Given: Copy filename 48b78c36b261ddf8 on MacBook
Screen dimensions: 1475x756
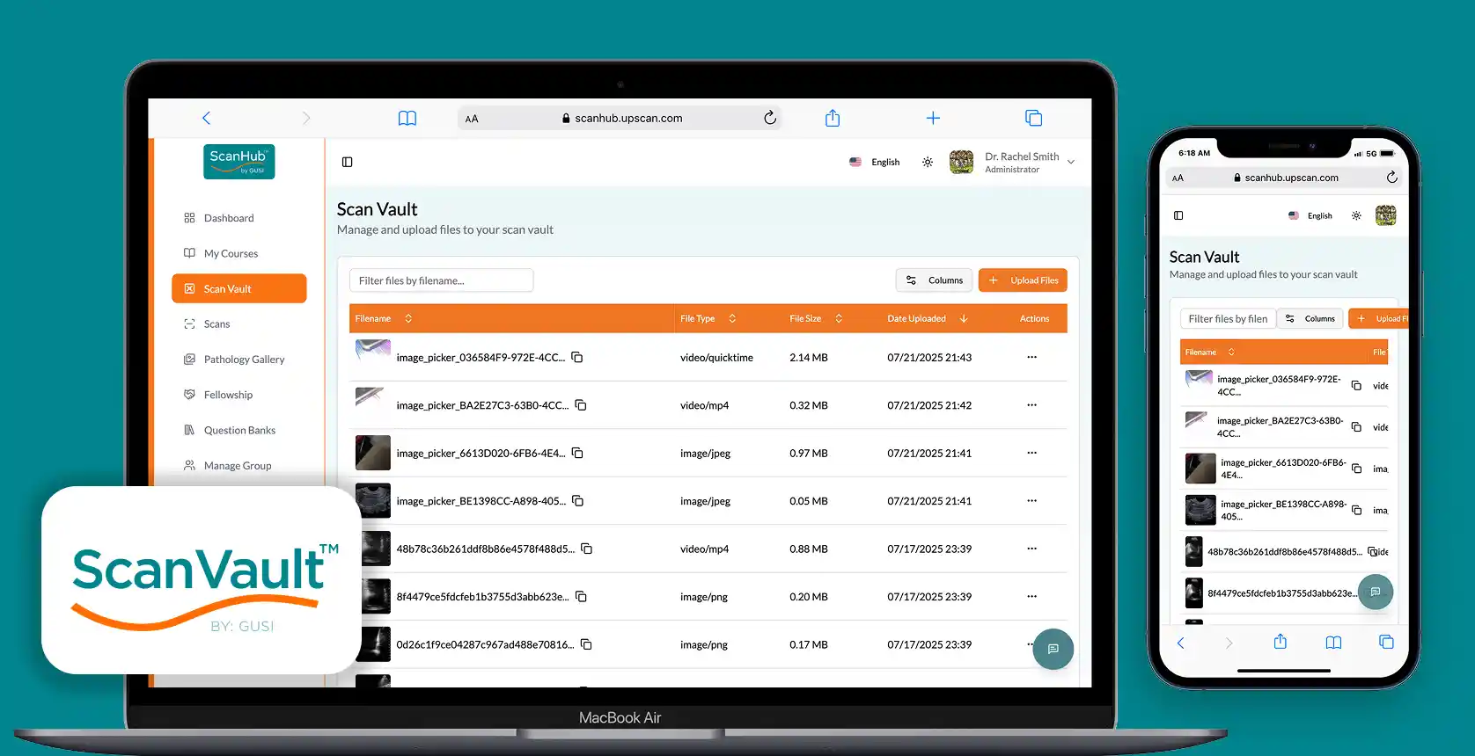Looking at the screenshot, I should (586, 549).
